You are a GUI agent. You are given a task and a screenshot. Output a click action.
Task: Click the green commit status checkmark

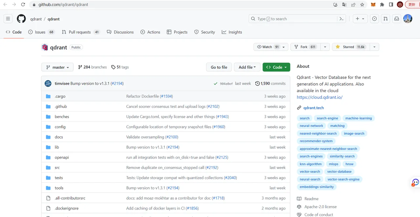pyautogui.click(x=216, y=84)
